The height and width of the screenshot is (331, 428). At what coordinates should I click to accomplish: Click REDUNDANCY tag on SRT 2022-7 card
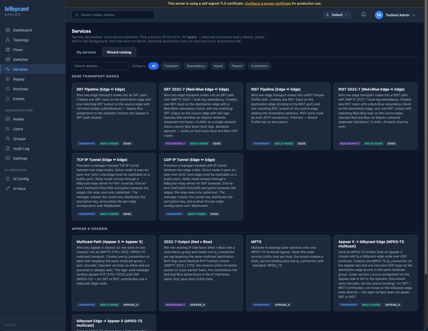coord(175,144)
